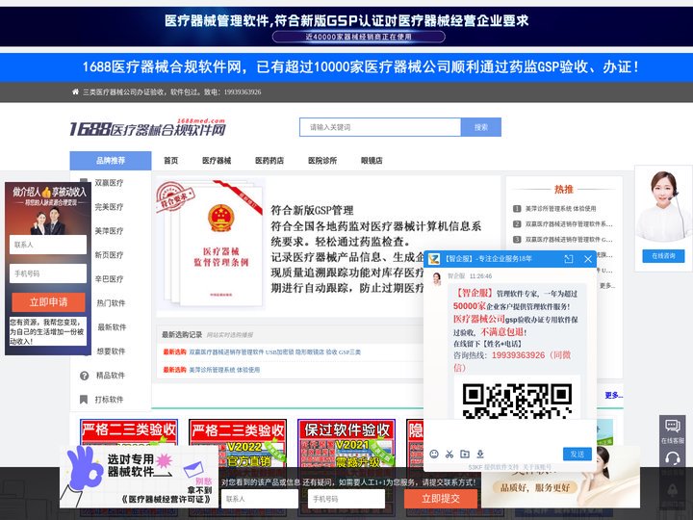Open the 医药药店 navigation tab

(269, 161)
